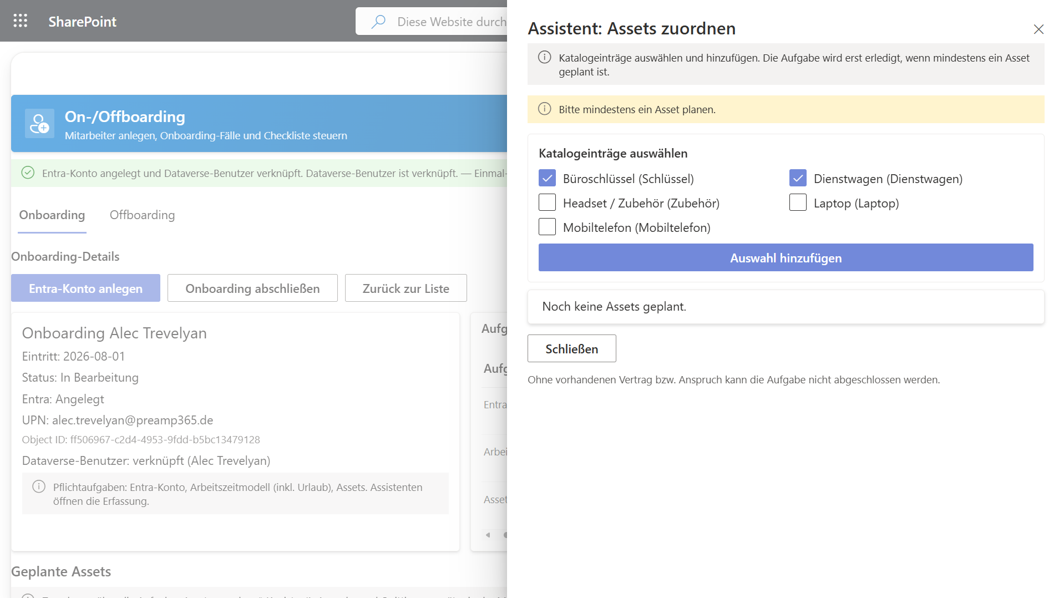
Task: Click the Schließen button
Action: point(571,348)
